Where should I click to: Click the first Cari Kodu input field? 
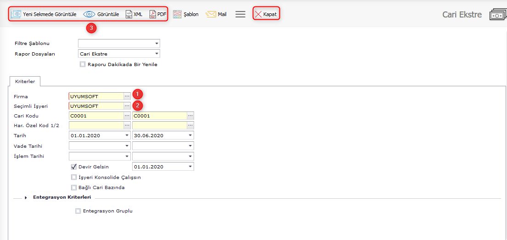[x=96, y=116]
